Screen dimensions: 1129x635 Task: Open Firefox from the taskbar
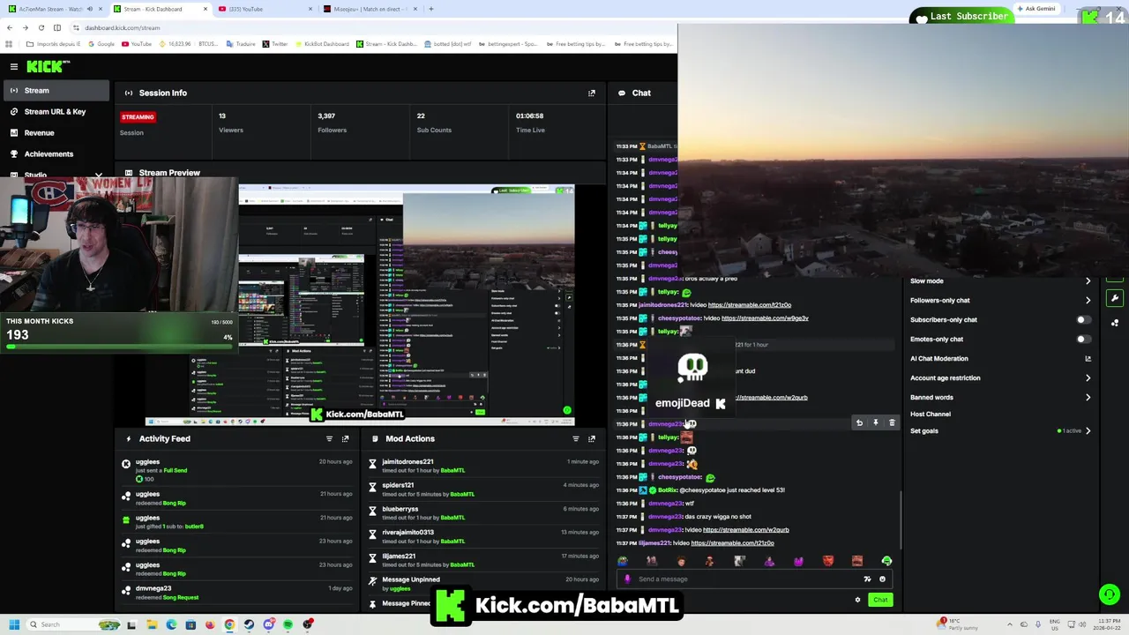(210, 624)
